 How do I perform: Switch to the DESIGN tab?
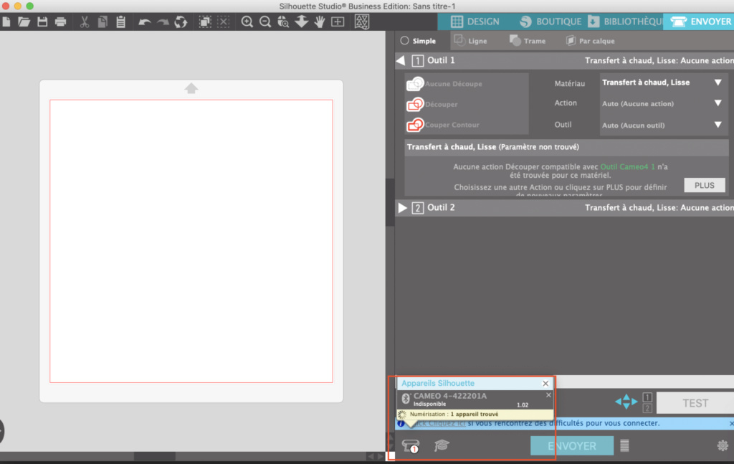tap(475, 22)
